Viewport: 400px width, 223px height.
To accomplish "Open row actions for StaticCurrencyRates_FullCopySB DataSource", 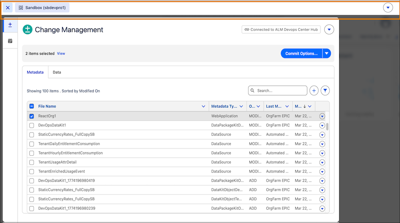I will point(322,135).
